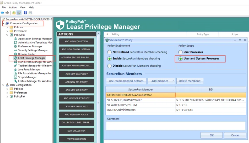Image resolution: width=249 pixels, height=143 pixels.
Task: Click the Actions panel scrollbar up arrow
Action: [99, 33]
